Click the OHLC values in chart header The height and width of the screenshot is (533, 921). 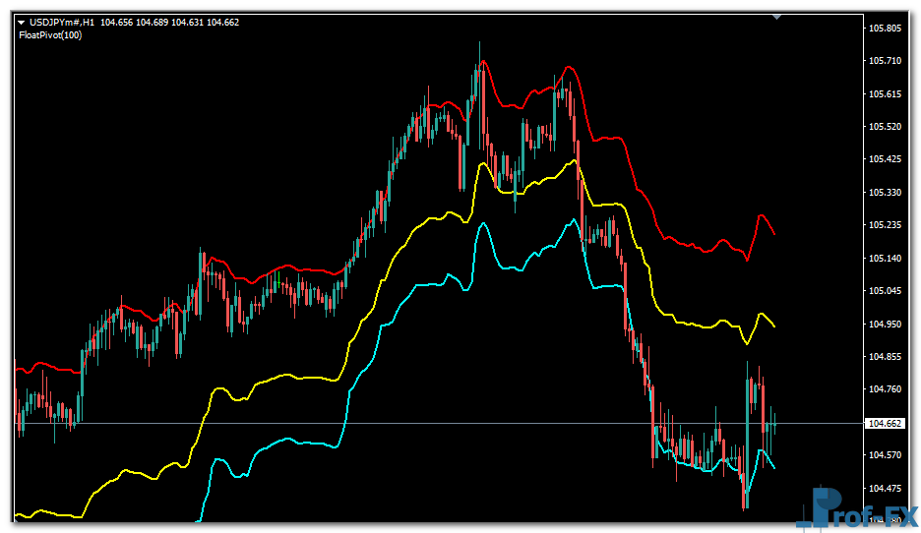(x=169, y=22)
